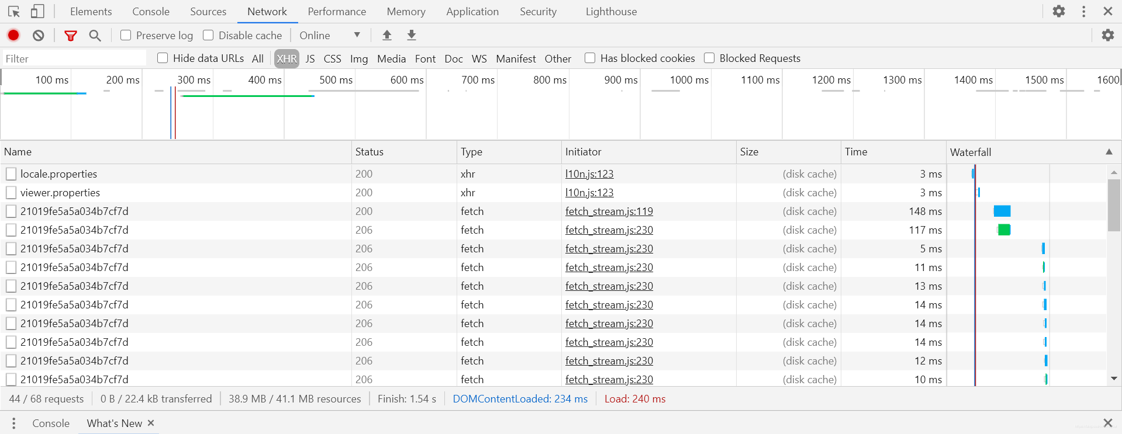Image resolution: width=1122 pixels, height=434 pixels.
Task: Open the Performance tab
Action: (x=337, y=12)
